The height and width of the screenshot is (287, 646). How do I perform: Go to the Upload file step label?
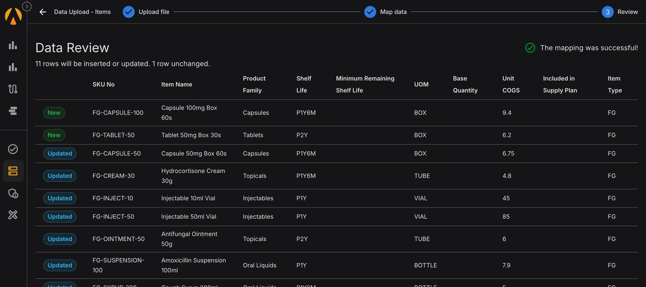(x=154, y=12)
